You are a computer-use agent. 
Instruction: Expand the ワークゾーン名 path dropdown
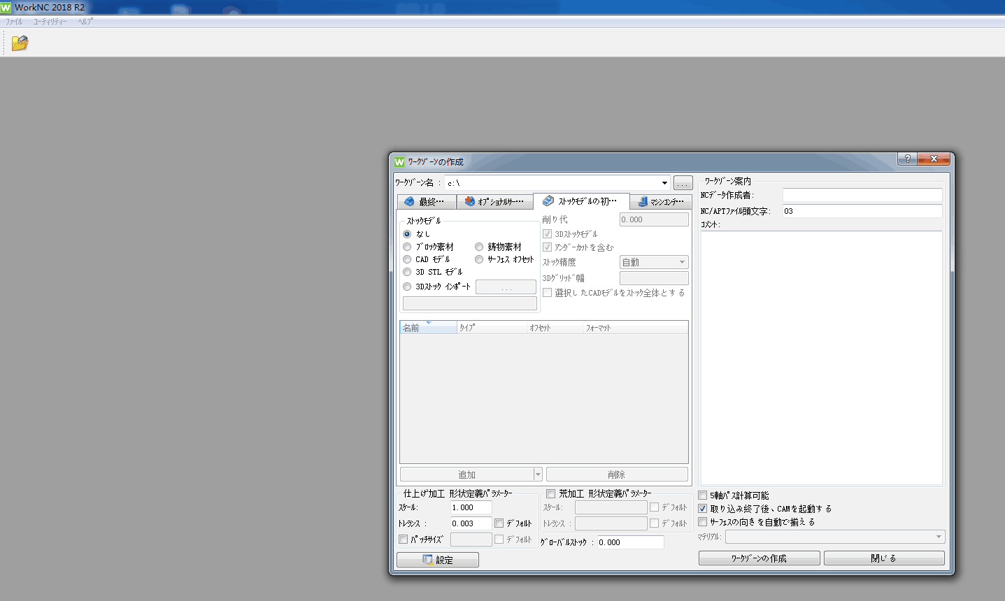tap(664, 183)
